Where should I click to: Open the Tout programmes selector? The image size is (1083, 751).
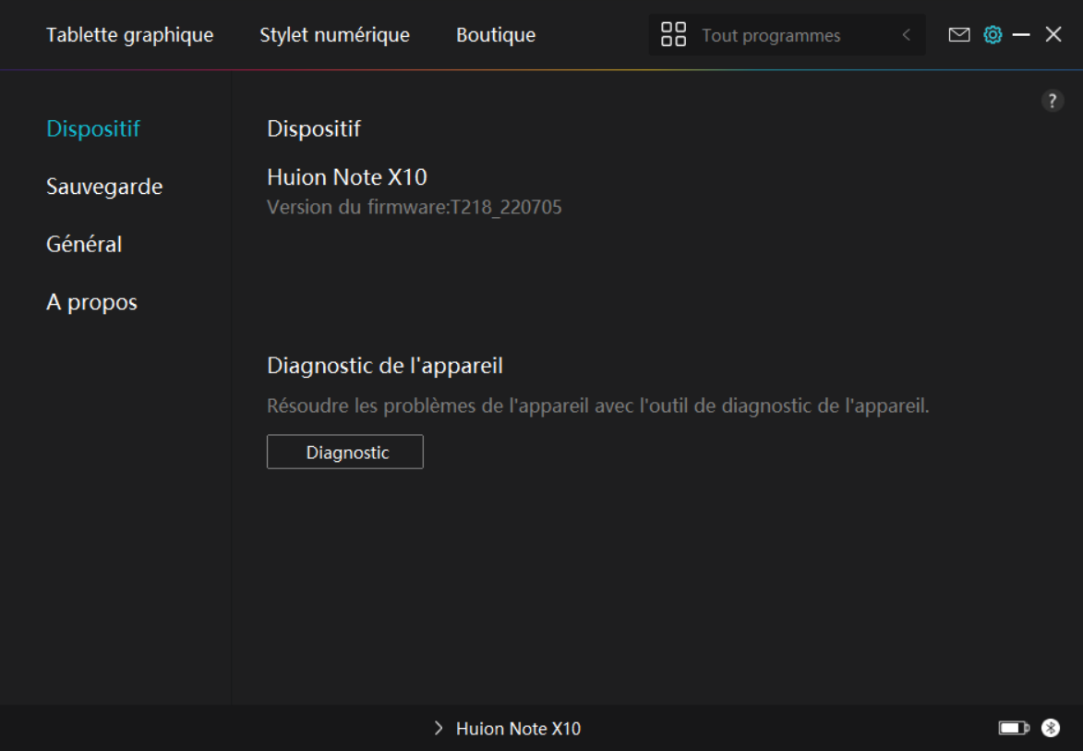(x=771, y=36)
